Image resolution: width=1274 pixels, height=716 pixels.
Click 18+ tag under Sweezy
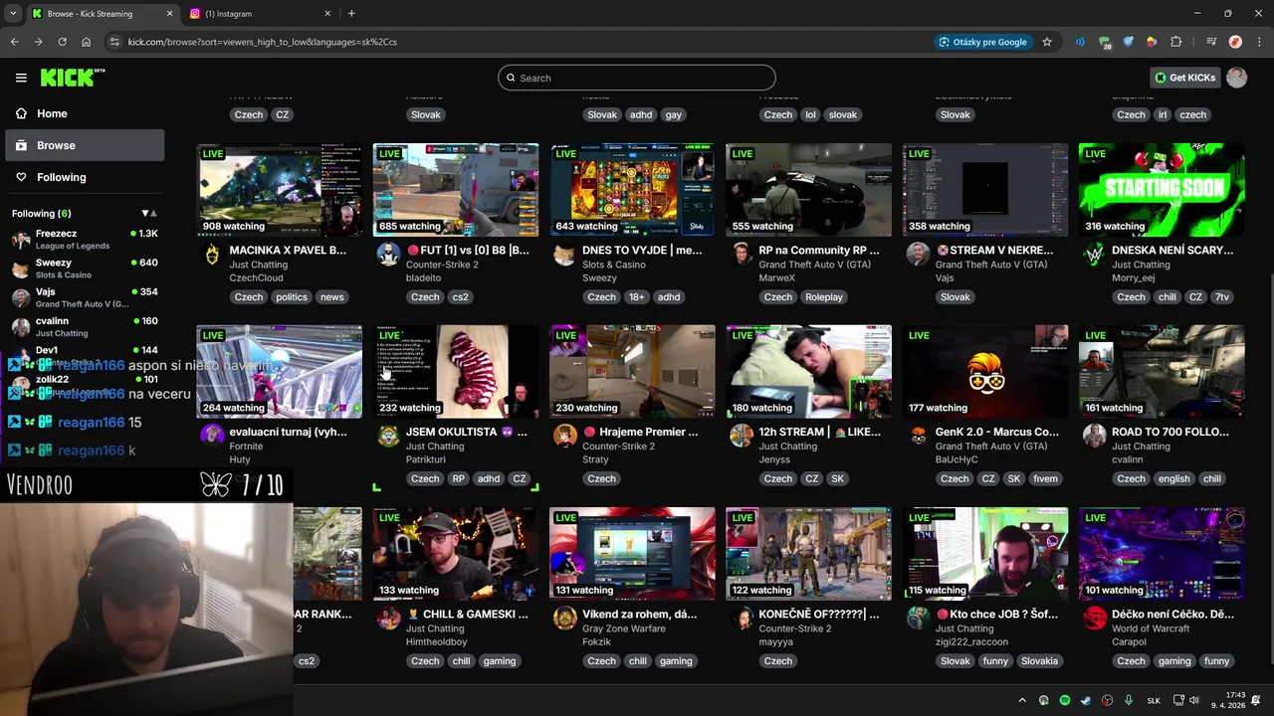click(635, 296)
